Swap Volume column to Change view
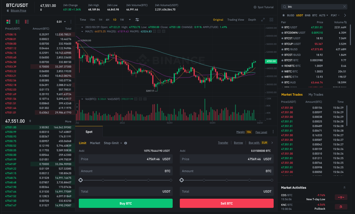The width and height of the screenshot is (355, 214). [346, 22]
